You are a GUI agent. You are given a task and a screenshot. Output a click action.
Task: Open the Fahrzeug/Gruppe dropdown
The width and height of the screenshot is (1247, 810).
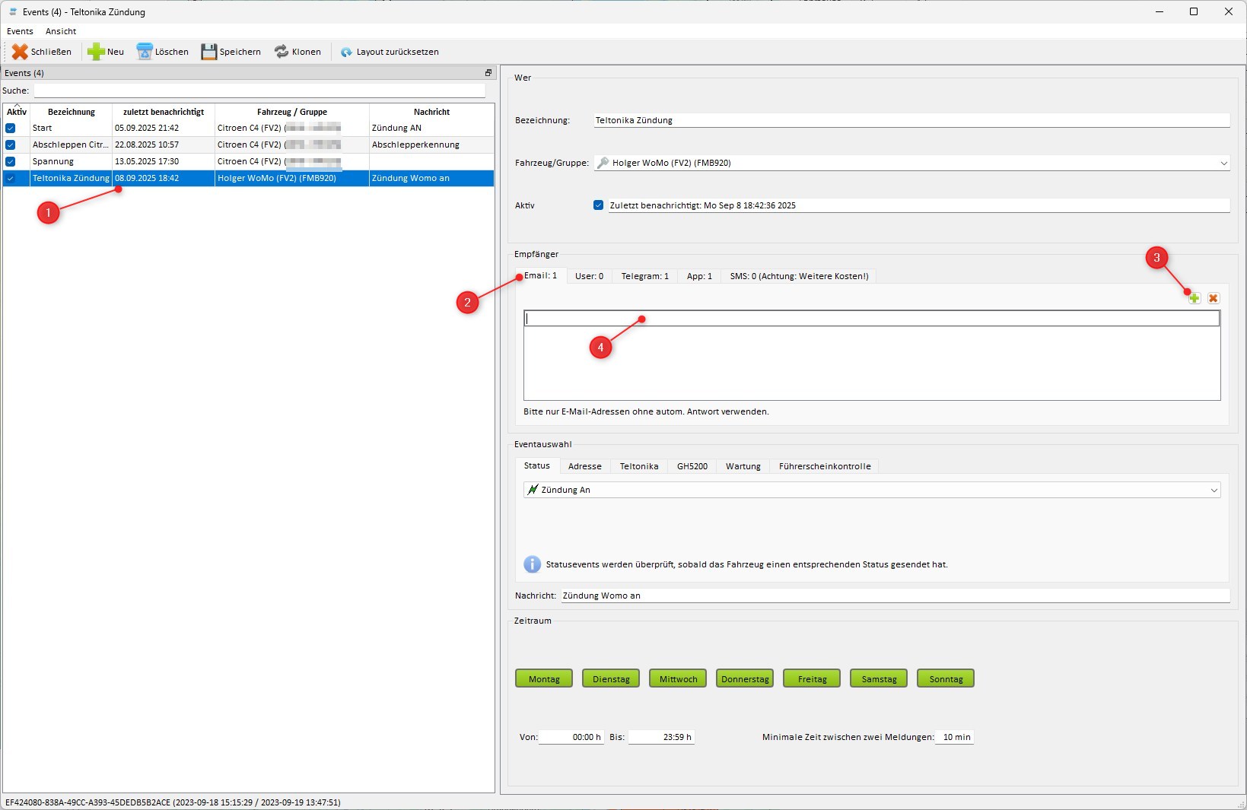pos(1223,163)
